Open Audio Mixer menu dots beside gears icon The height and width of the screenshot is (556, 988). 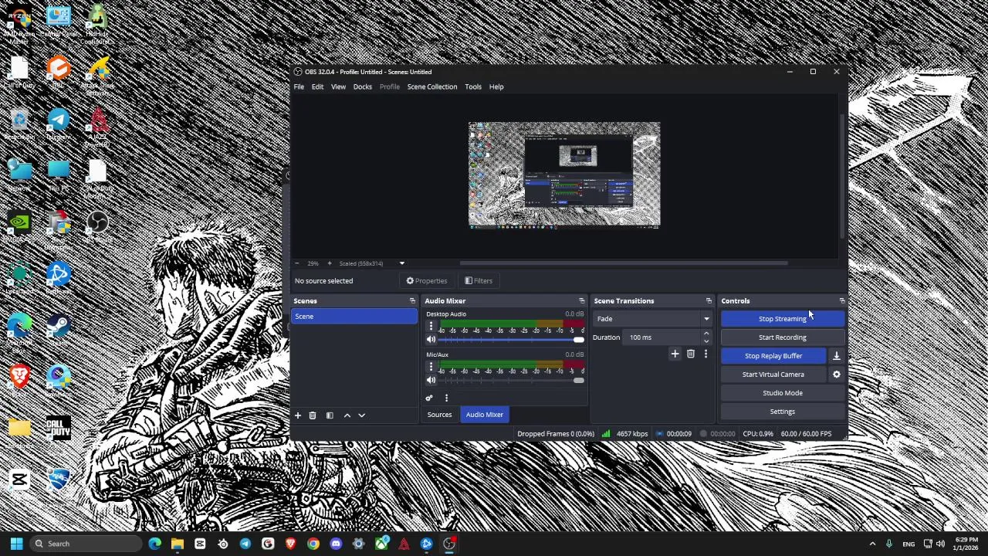445,398
